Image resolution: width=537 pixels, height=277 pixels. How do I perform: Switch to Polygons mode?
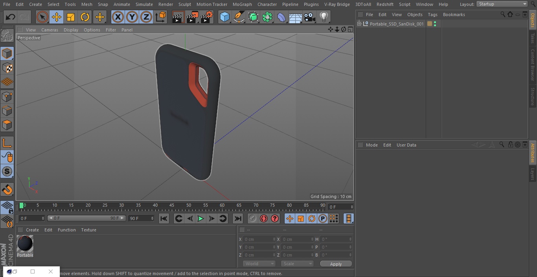7,125
